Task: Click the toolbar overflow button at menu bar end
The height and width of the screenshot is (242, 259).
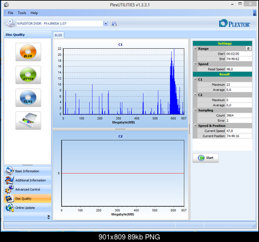Action: (x=254, y=13)
